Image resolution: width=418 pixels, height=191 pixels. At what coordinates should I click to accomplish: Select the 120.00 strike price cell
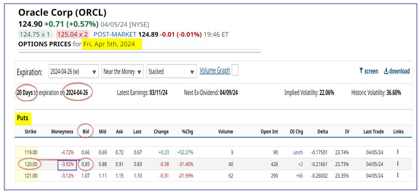point(31,164)
